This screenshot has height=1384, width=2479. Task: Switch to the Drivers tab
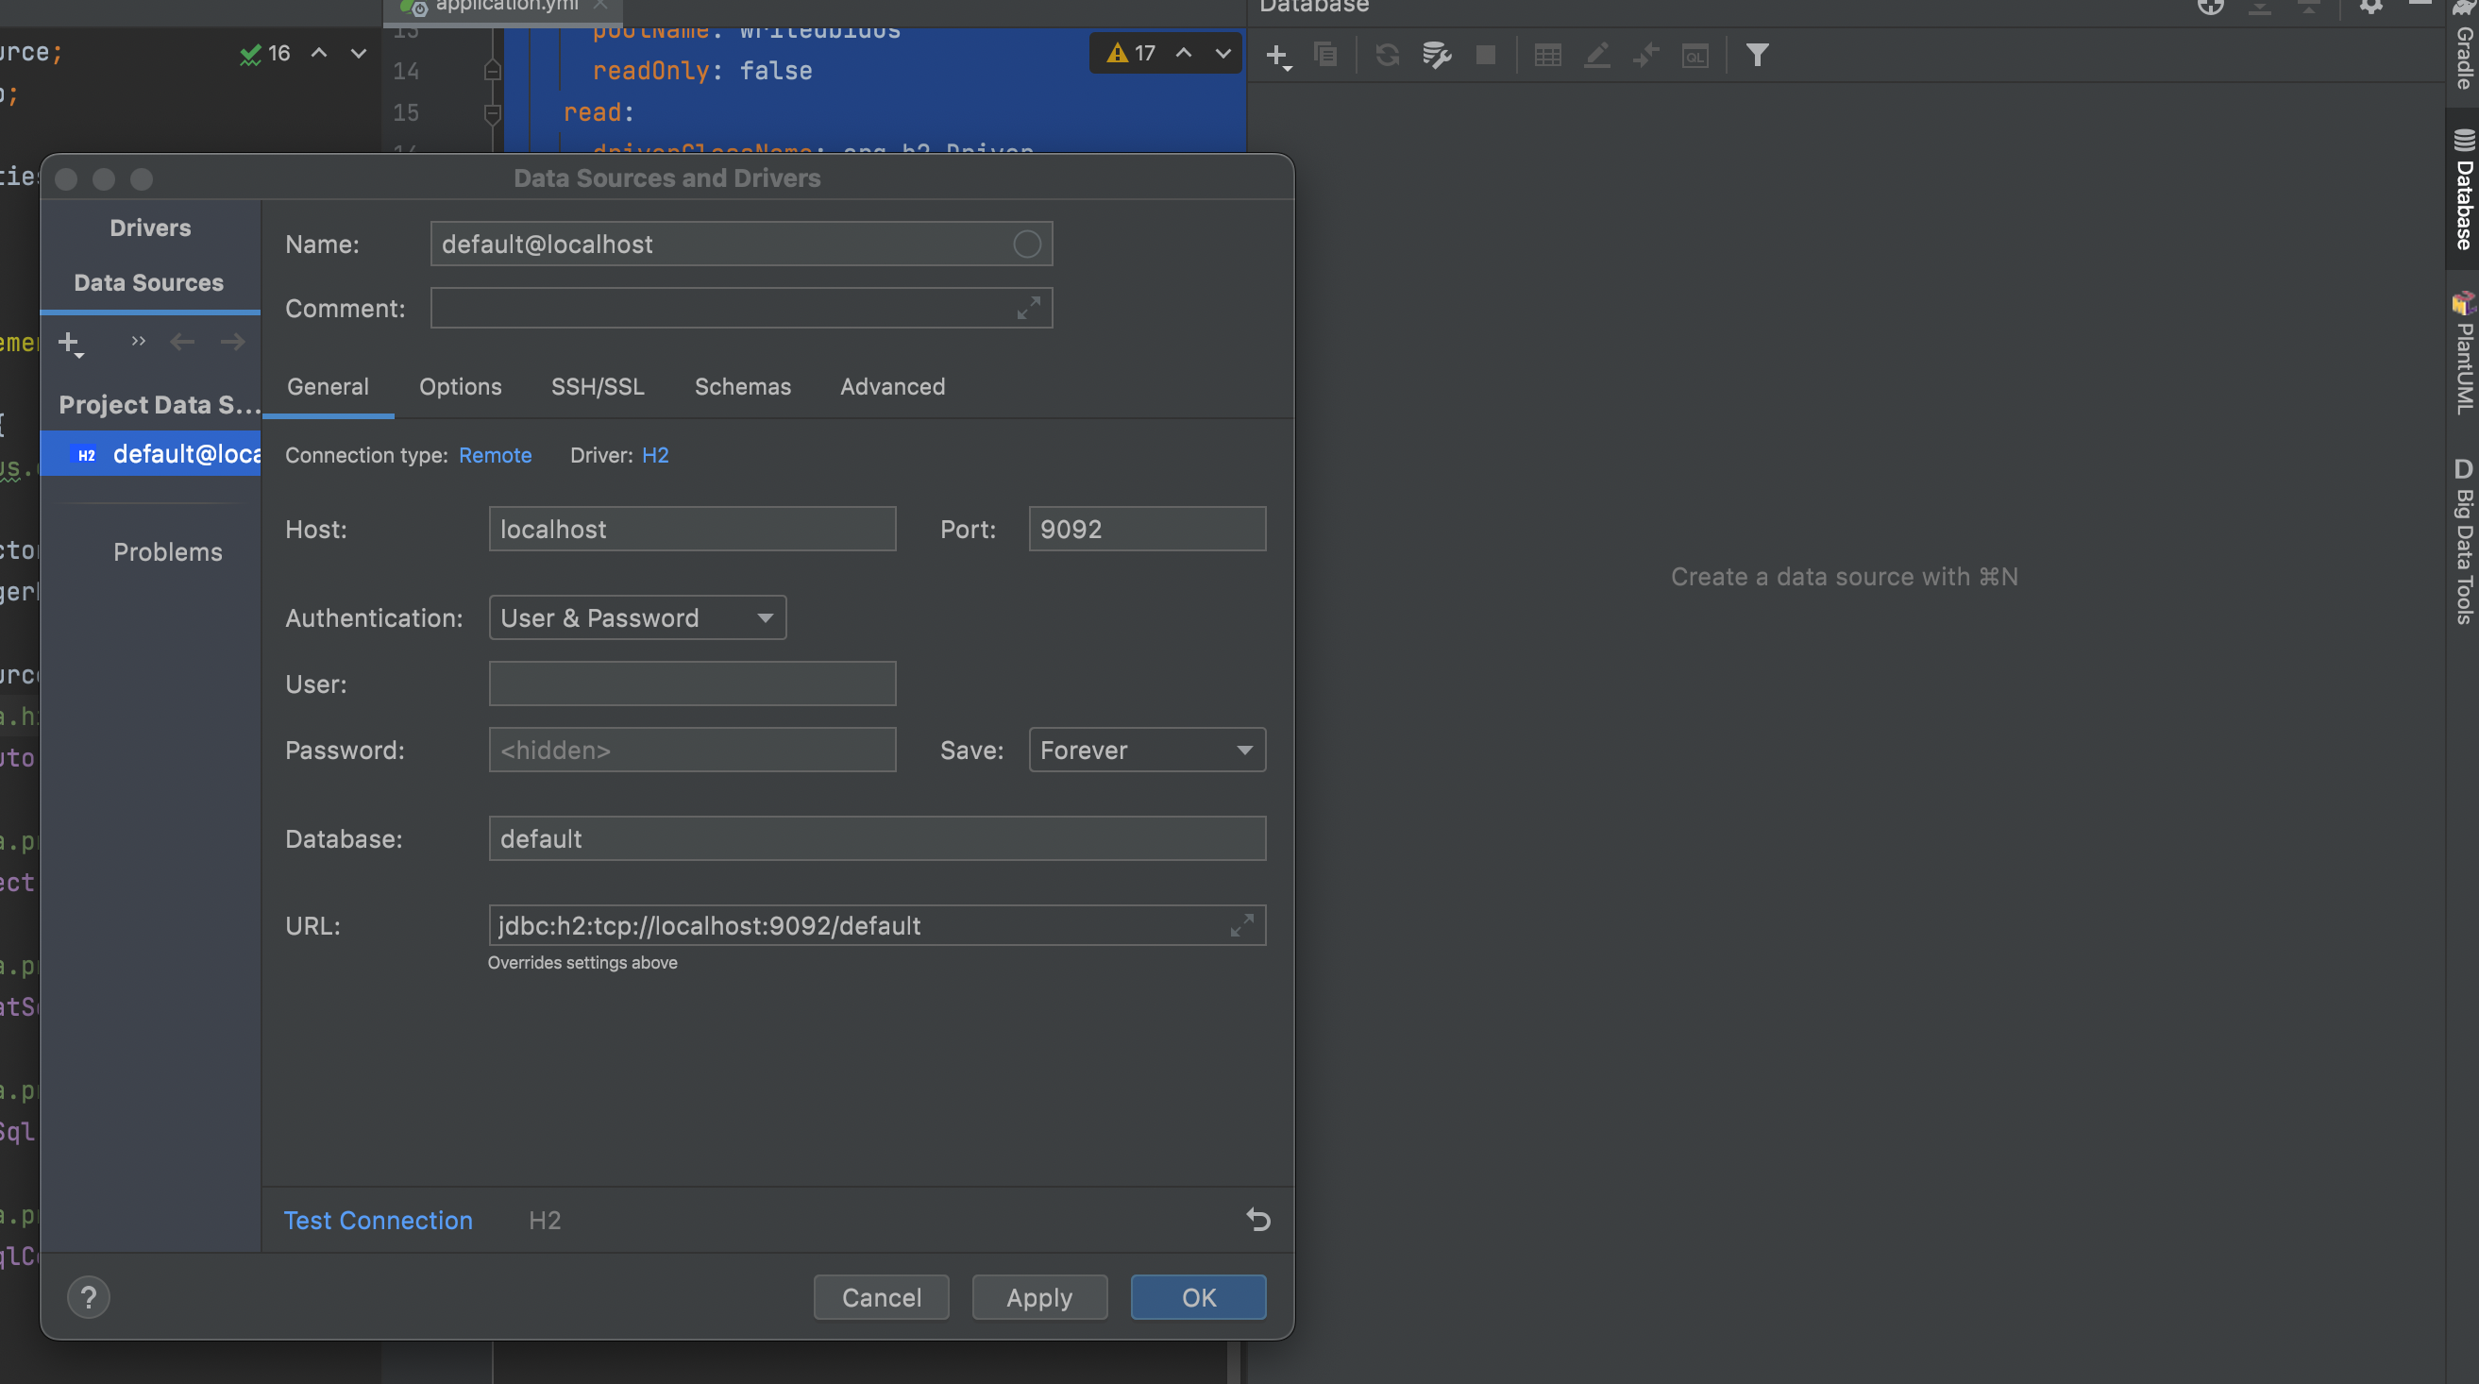150,228
